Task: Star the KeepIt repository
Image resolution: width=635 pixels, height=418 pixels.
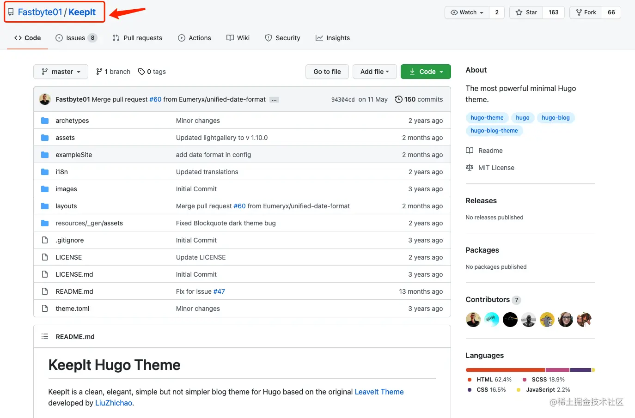Action: [x=526, y=12]
